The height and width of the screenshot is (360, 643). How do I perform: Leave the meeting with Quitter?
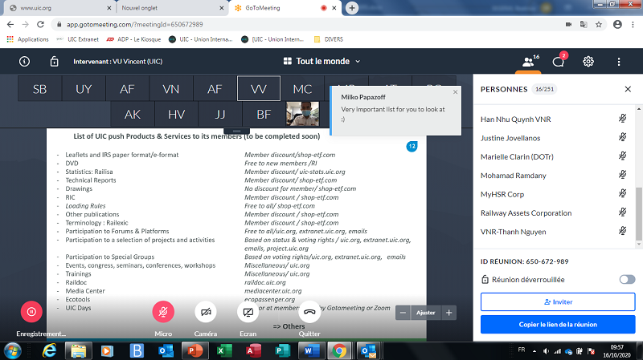coord(309,312)
